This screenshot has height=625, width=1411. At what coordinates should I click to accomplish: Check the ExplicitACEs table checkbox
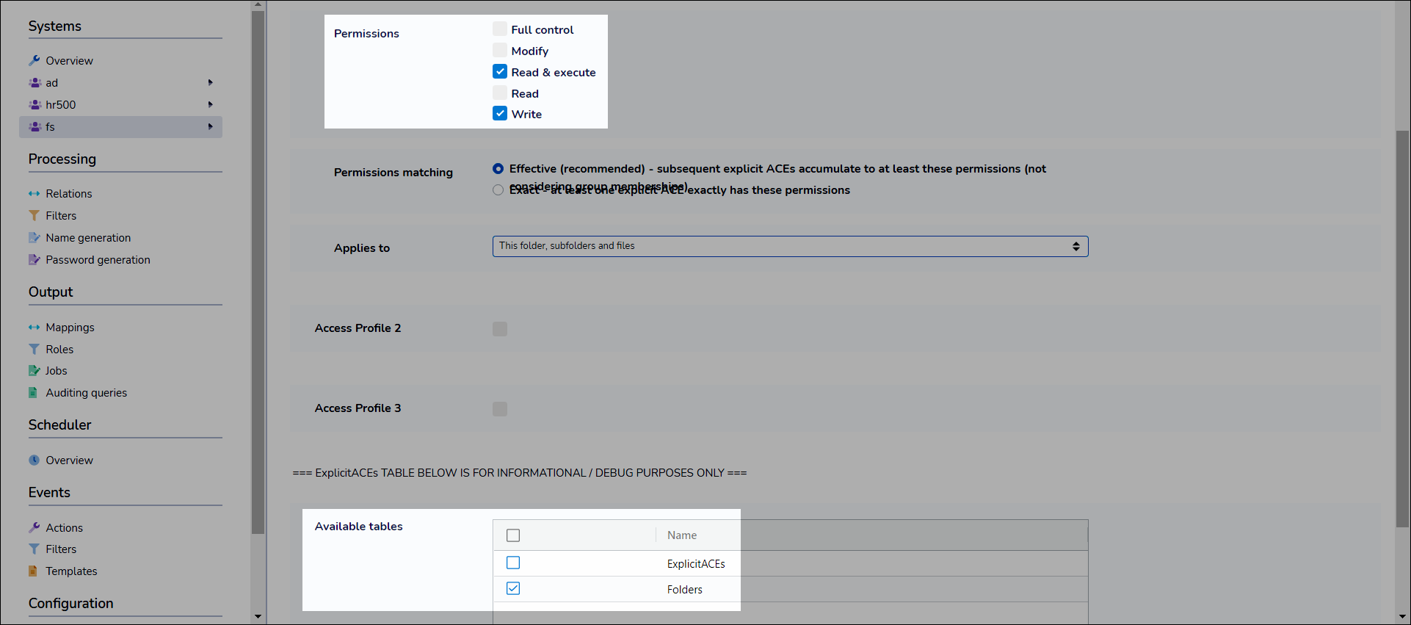(x=513, y=563)
